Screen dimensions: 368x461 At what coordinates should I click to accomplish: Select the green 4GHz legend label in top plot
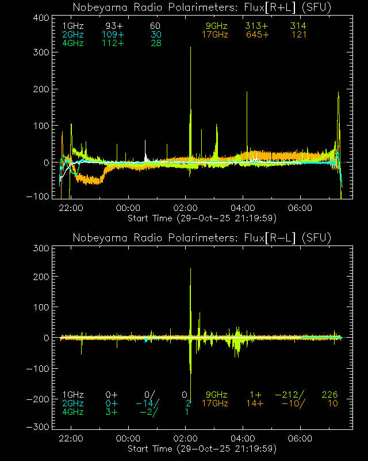(72, 43)
